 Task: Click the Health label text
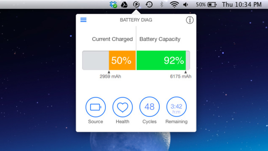[123, 122]
